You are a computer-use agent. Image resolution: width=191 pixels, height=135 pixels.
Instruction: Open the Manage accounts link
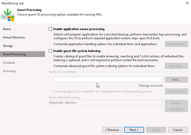pos(151,86)
